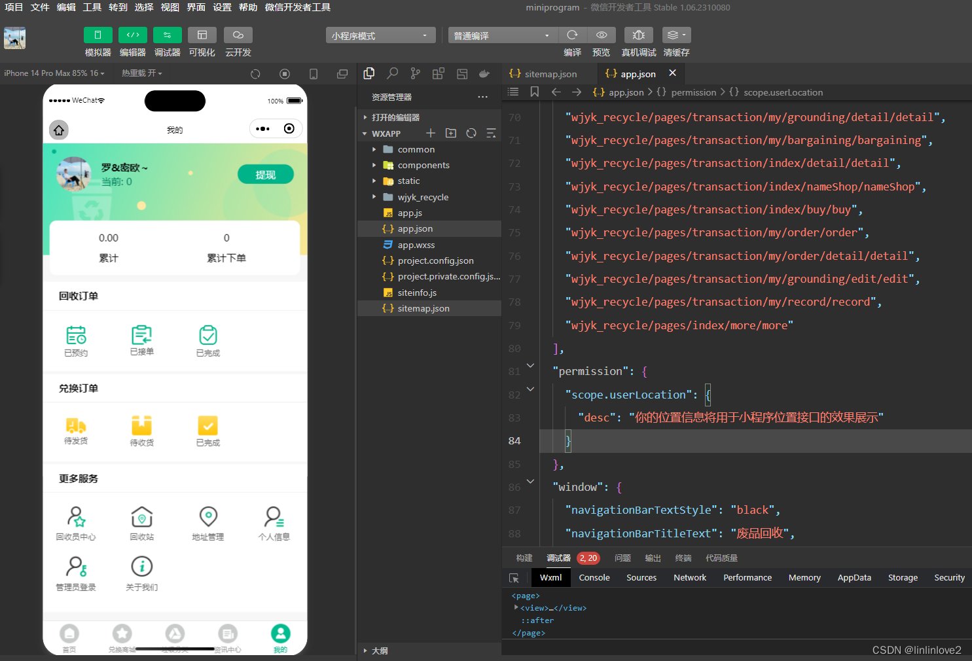Fold the permission block at line 81
972x661 pixels.
(x=530, y=365)
